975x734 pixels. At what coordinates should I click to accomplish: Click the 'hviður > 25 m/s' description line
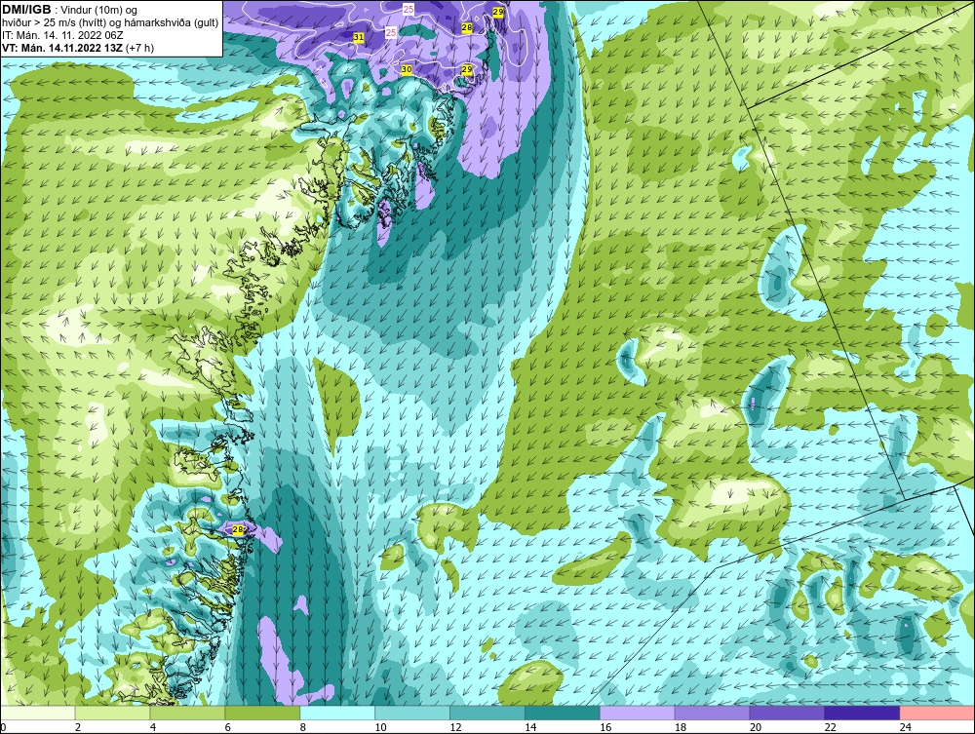[x=110, y=23]
